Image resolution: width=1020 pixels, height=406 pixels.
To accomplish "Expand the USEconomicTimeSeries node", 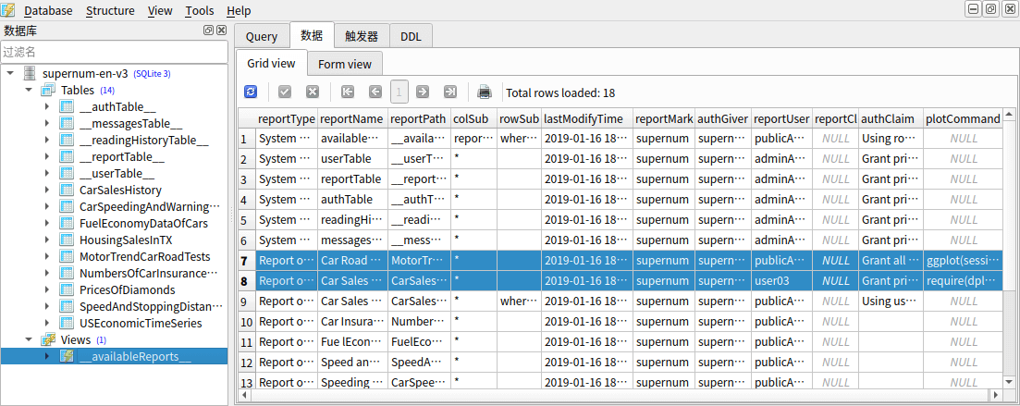I will tap(47, 323).
